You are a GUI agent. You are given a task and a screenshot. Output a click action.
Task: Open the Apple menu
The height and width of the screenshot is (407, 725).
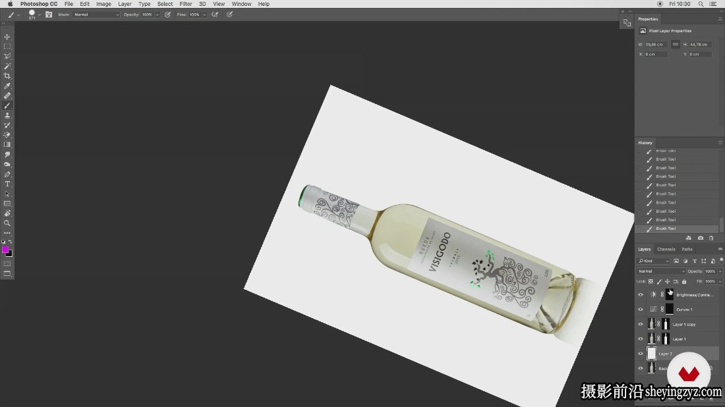(10, 4)
